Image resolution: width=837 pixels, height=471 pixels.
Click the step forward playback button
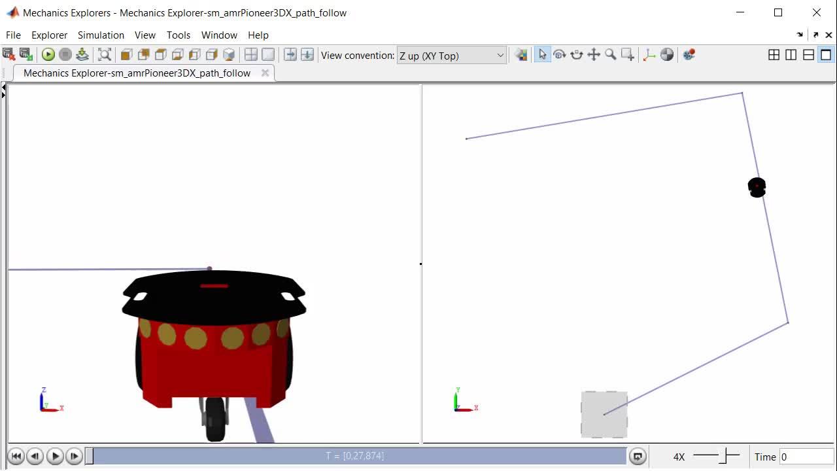(74, 456)
